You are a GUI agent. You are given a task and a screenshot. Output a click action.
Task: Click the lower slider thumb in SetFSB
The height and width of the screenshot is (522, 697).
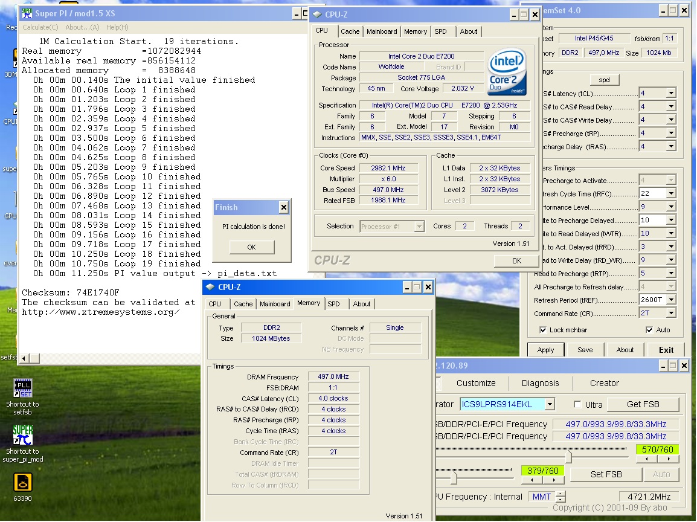(x=454, y=477)
